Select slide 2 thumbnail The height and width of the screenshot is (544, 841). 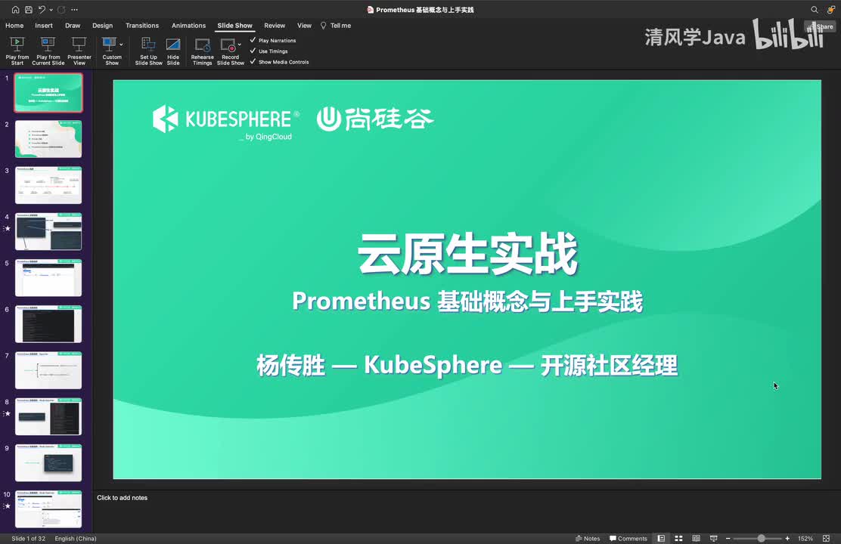coord(48,139)
